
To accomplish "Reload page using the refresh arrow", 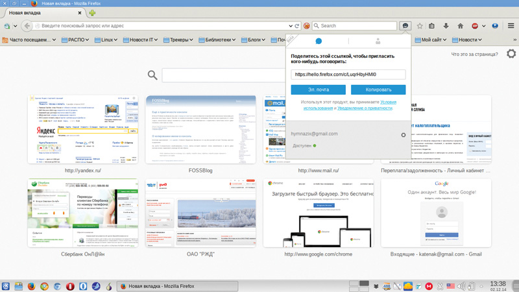I will pyautogui.click(x=296, y=26).
